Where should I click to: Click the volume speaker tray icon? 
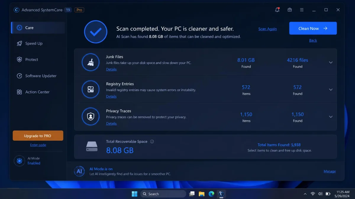point(320,194)
